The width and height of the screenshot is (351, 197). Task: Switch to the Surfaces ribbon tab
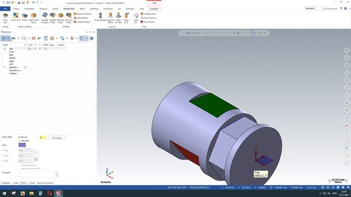(x=43, y=9)
